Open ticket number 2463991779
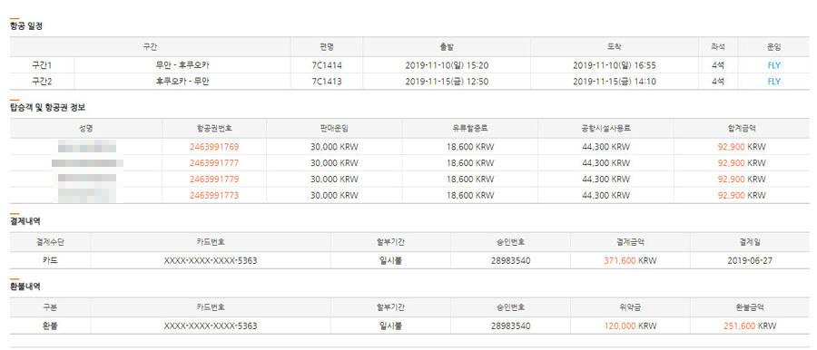The image size is (817, 350). (214, 180)
